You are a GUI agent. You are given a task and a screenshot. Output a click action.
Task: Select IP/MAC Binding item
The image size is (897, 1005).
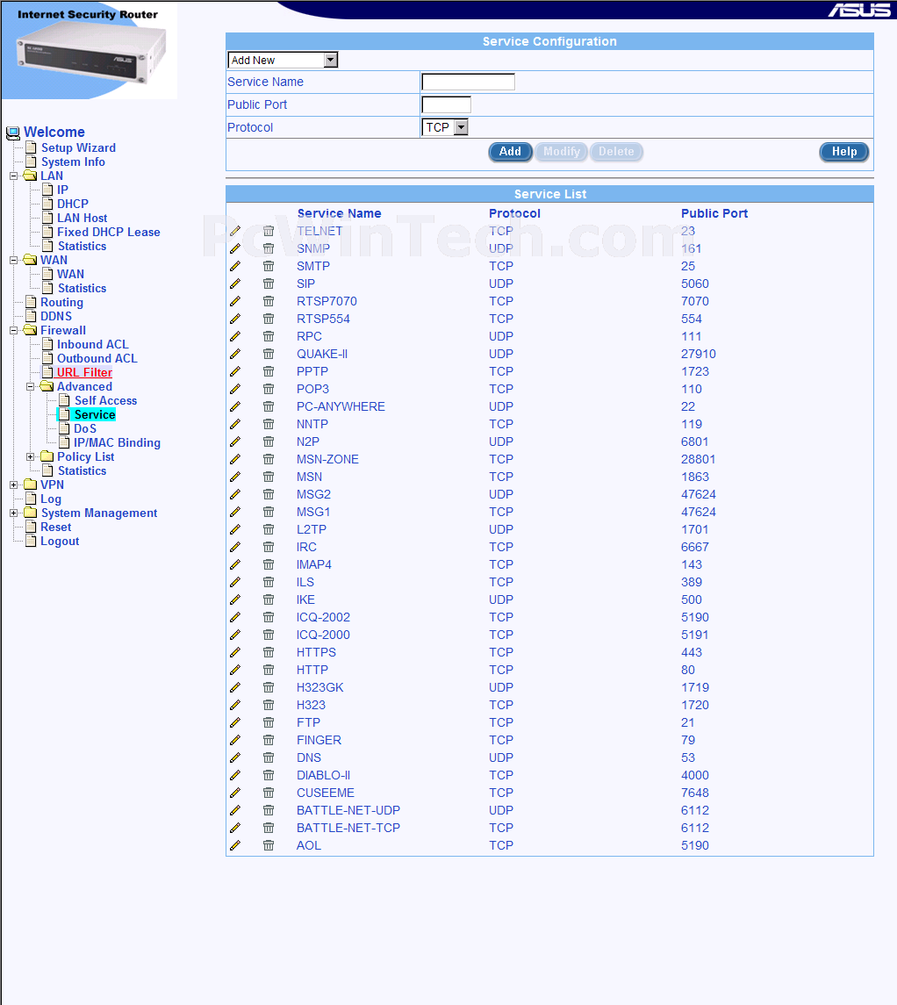(x=118, y=443)
